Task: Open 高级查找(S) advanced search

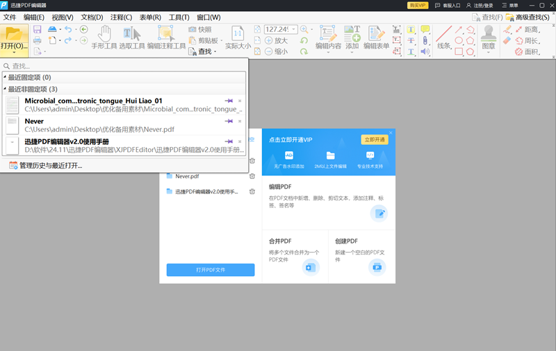Action: (528, 17)
